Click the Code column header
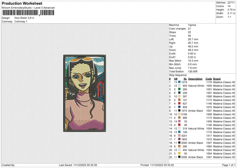 tap(209, 79)
